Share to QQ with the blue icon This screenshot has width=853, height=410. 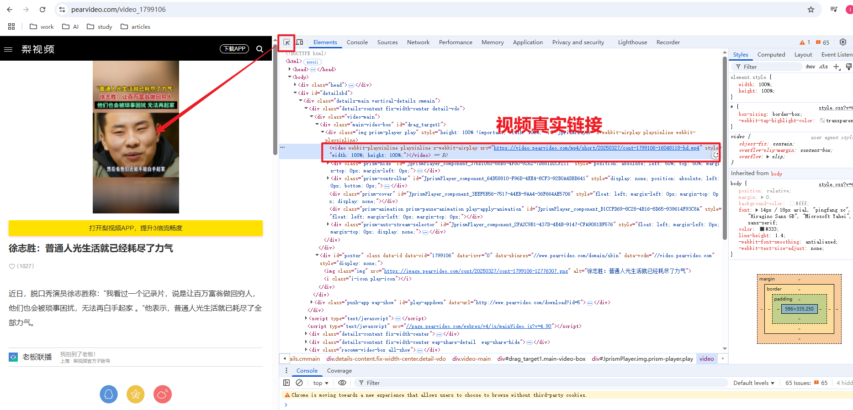point(109,394)
